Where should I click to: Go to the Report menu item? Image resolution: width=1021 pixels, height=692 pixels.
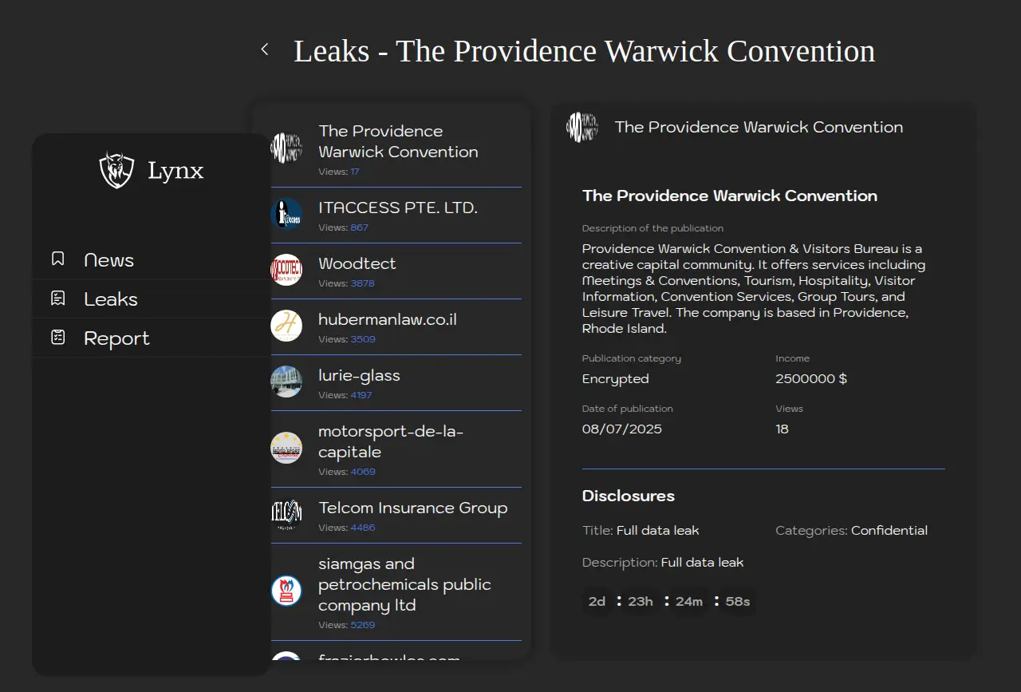pyautogui.click(x=116, y=338)
